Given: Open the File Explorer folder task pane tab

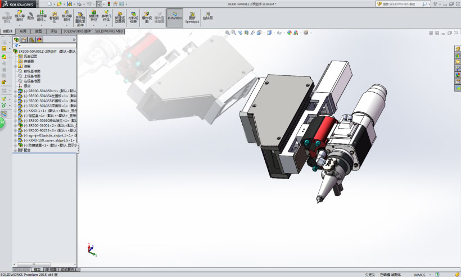Looking at the screenshot, I should point(458,62).
